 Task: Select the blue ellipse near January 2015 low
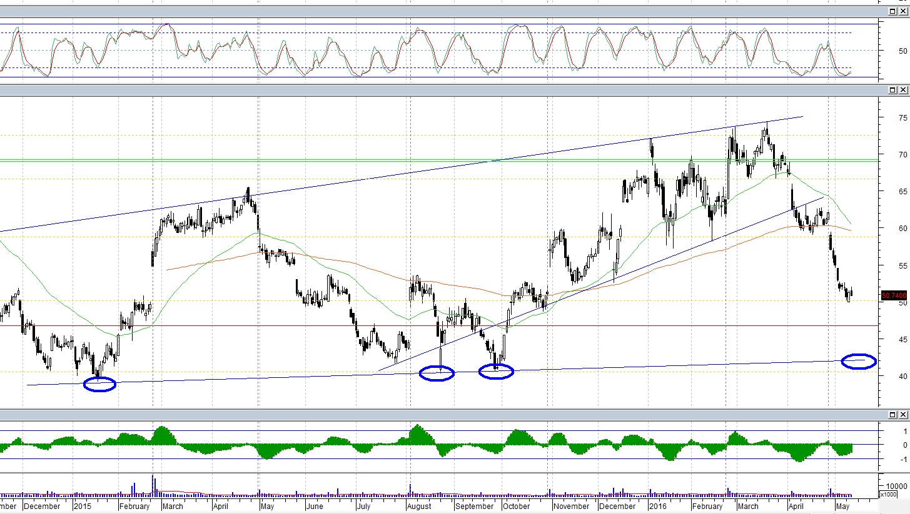coord(99,384)
